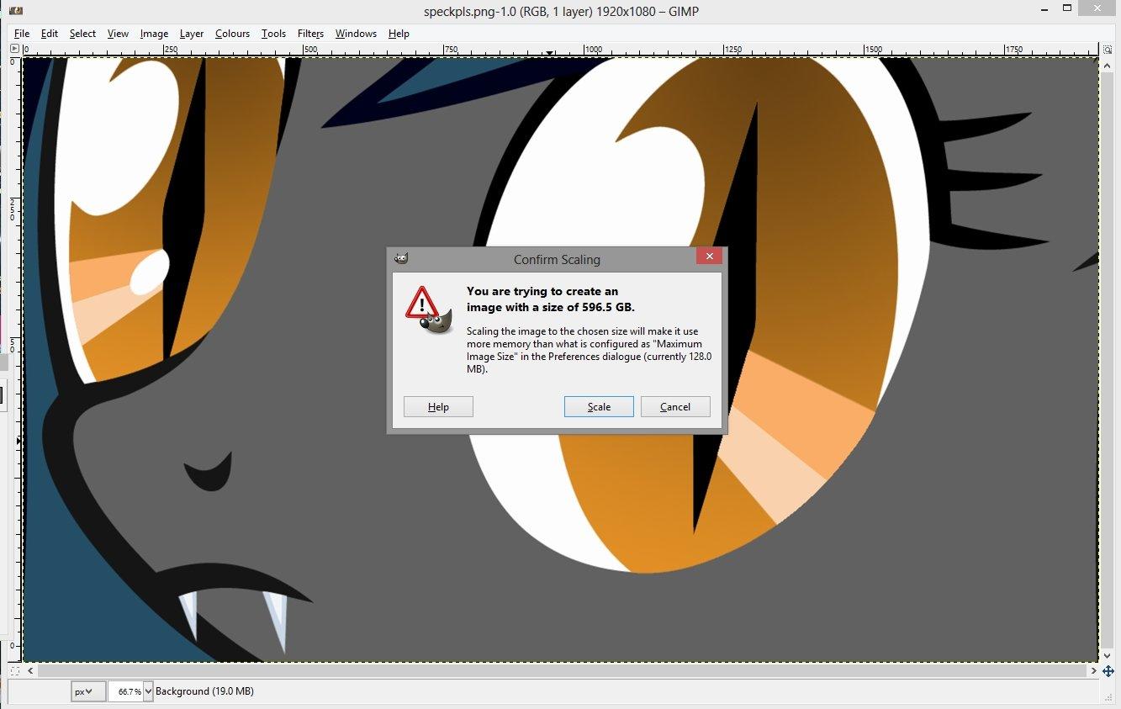
Task: Click the image navigation cross icon
Action: (x=1108, y=671)
